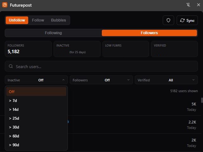
Task: Click the Verified stat card
Action: [x=174, y=49]
